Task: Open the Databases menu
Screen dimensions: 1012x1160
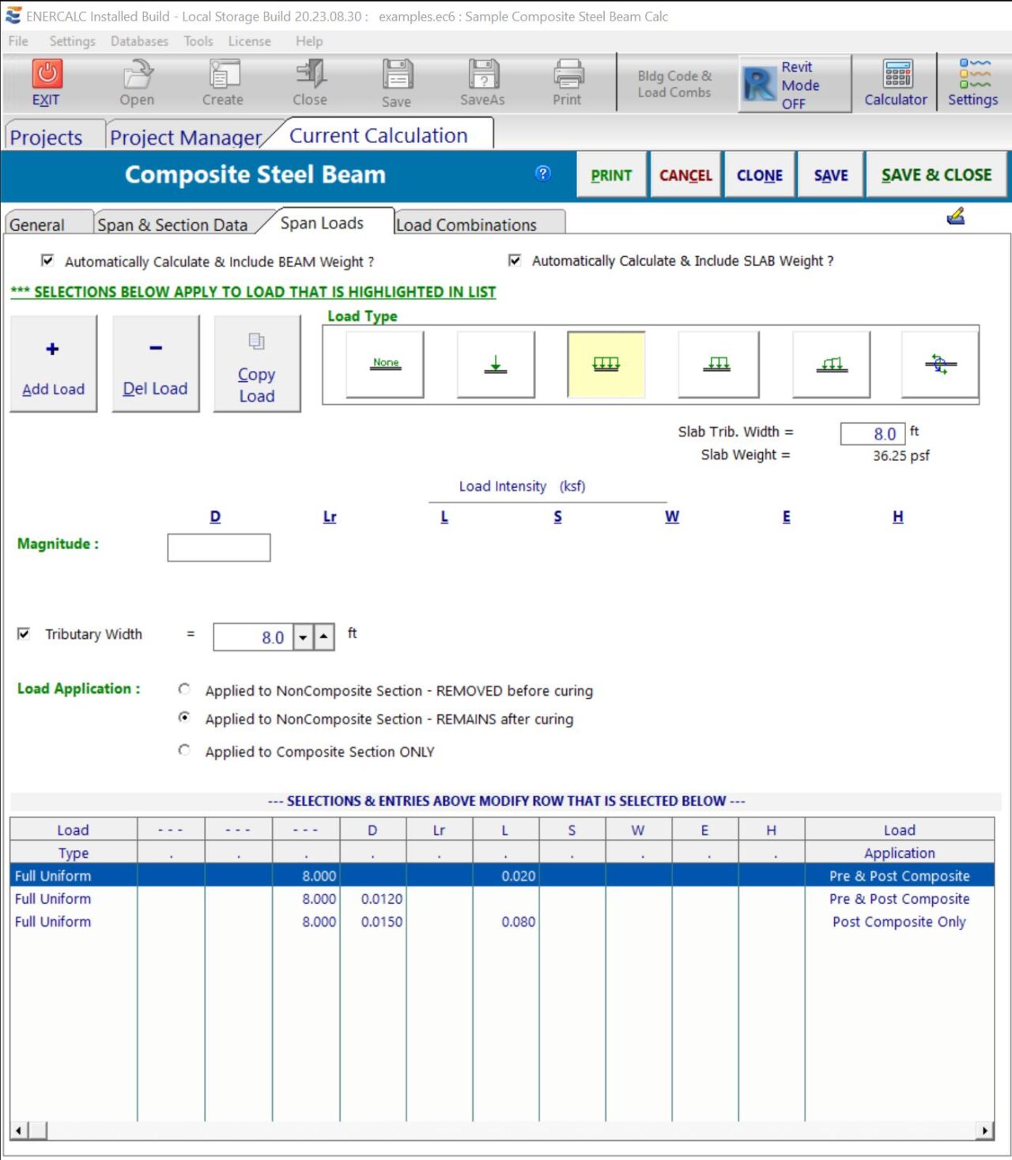Action: point(139,41)
